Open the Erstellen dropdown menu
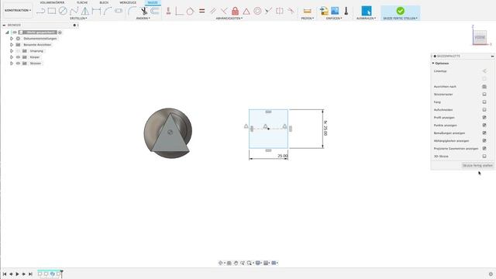Screen dimensions: 496x279 pyautogui.click(x=78, y=19)
